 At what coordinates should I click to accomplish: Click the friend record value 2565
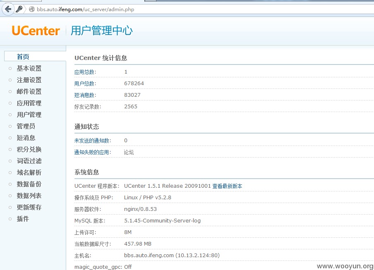(131, 107)
